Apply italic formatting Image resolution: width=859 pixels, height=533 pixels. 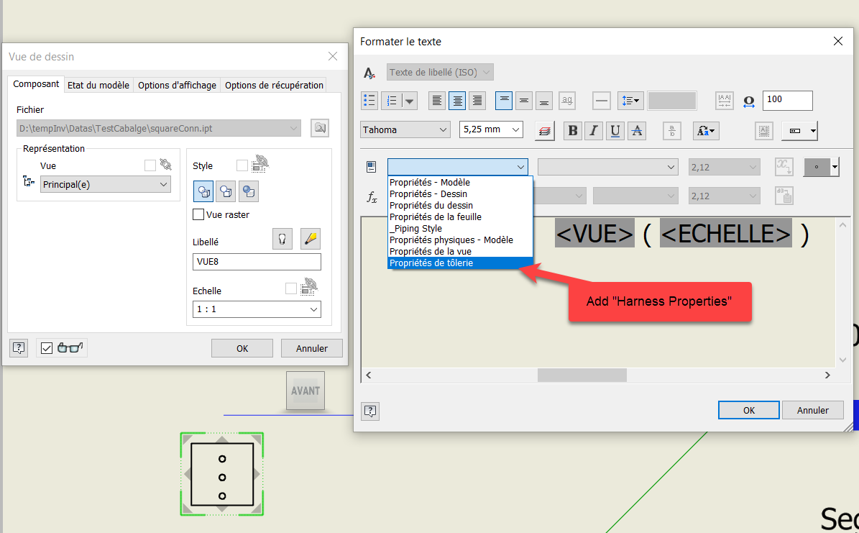(592, 130)
